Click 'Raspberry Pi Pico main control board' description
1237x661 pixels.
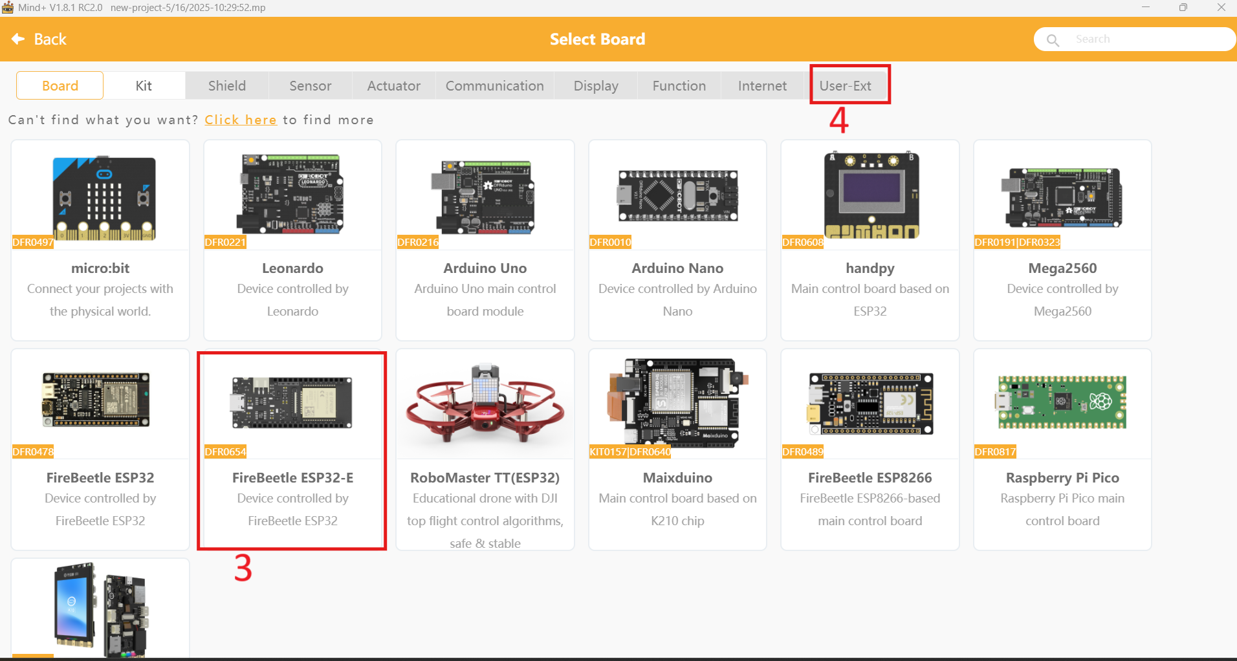pos(1062,510)
